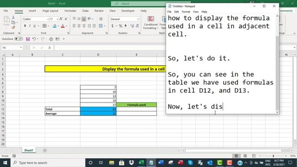Click the Font Color A icon

click(63, 26)
